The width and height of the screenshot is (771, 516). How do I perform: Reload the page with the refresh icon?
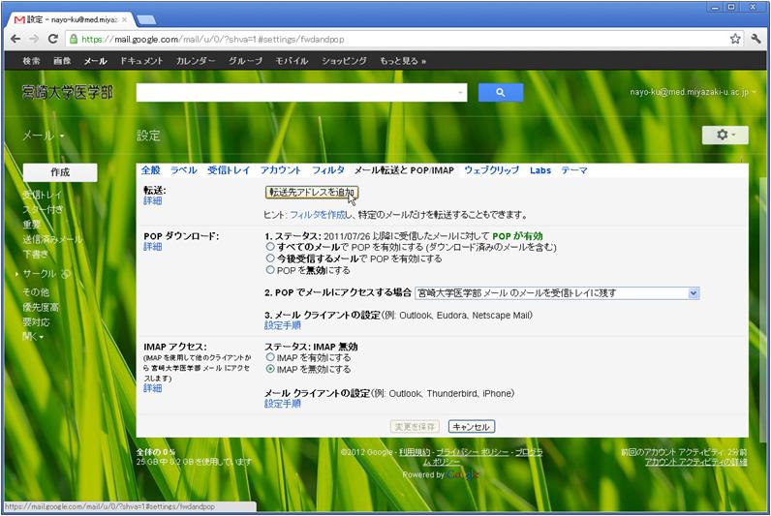coord(54,39)
